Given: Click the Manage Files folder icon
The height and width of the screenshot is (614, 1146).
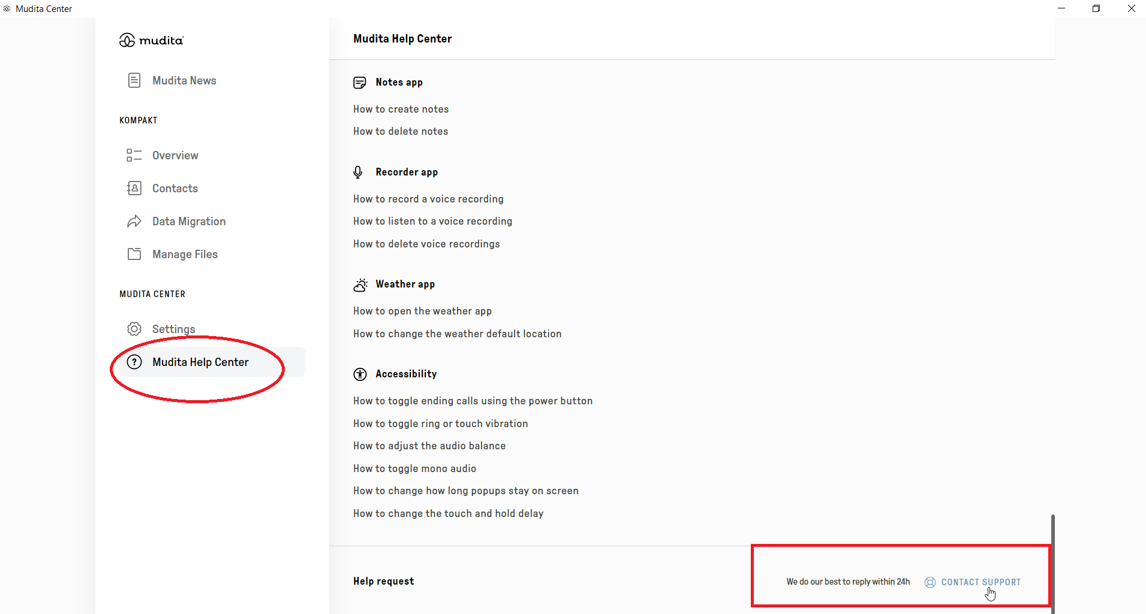Looking at the screenshot, I should click(134, 254).
